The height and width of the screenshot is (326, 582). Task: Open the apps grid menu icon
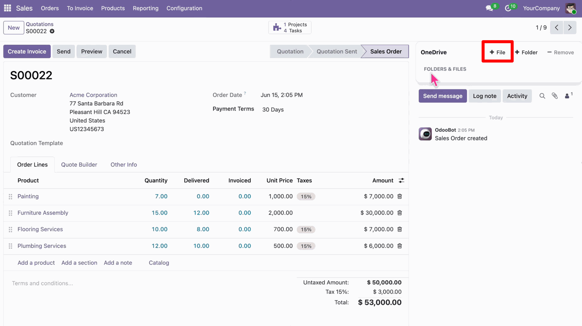click(8, 8)
